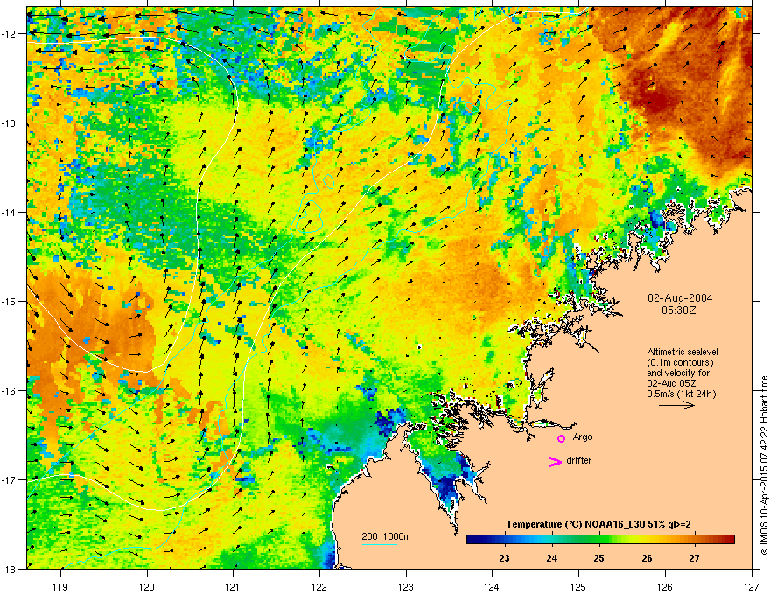Click latitude axis label -15
This screenshot has height=595, width=770.
(x=10, y=301)
